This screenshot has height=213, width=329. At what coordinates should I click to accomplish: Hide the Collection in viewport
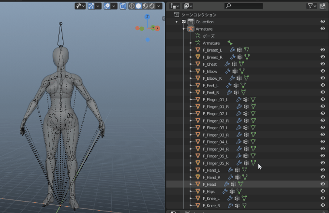click(323, 22)
